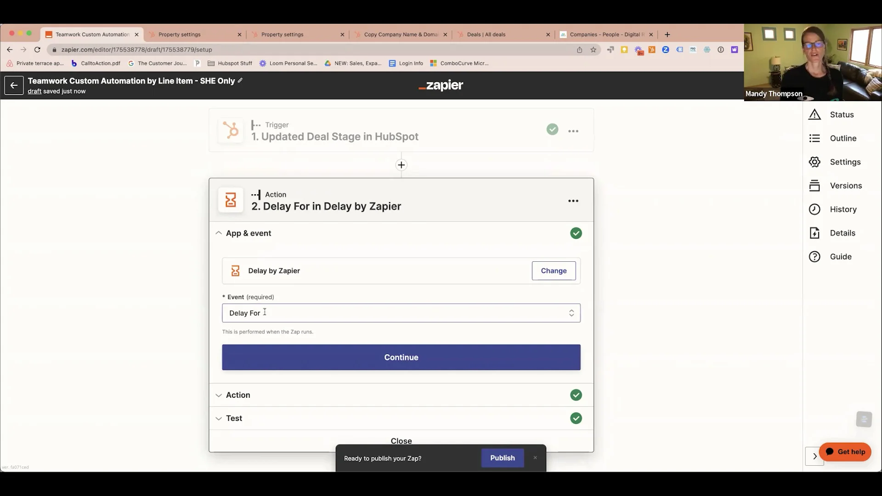Collapse the App & event section

(x=219, y=233)
